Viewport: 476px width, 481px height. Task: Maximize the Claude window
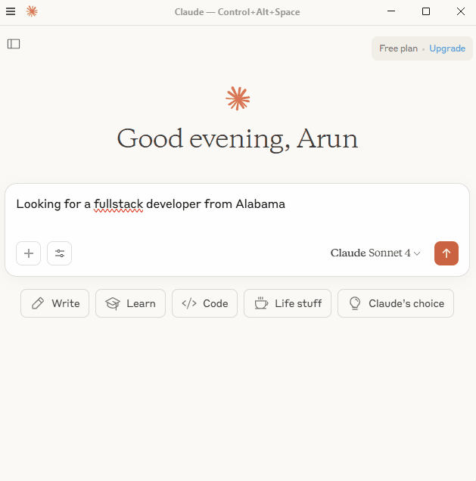(425, 11)
